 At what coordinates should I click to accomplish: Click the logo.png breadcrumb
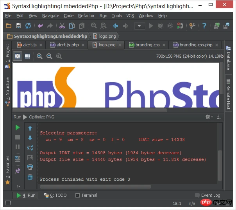point(104,36)
